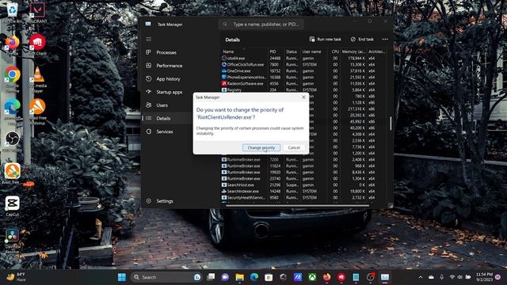Sort by Name column header
Image resolution: width=507 pixels, height=285 pixels.
pos(244,51)
